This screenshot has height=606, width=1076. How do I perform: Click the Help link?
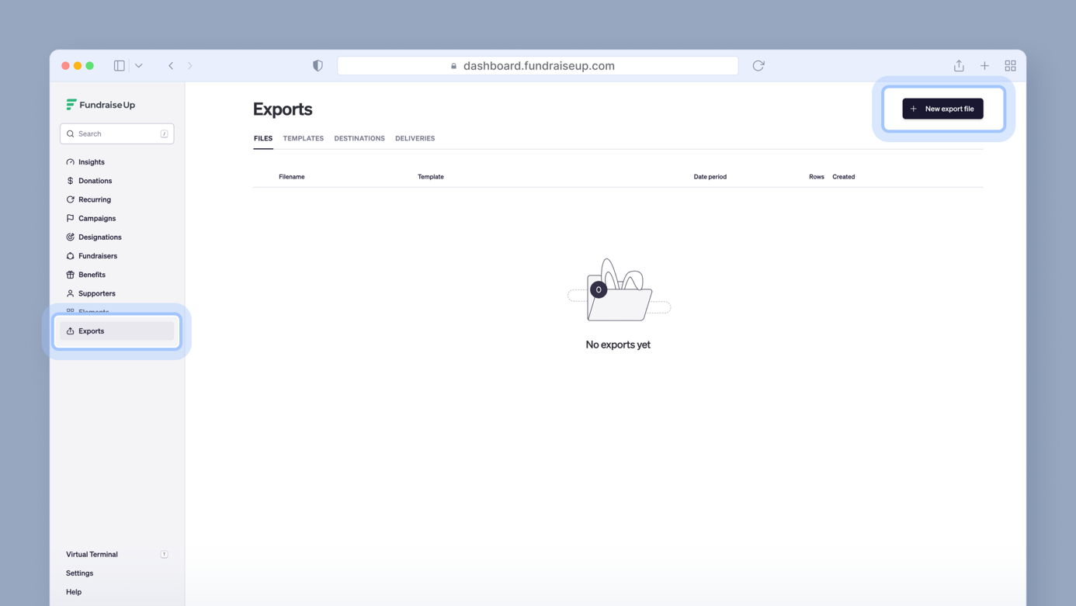[73, 591]
